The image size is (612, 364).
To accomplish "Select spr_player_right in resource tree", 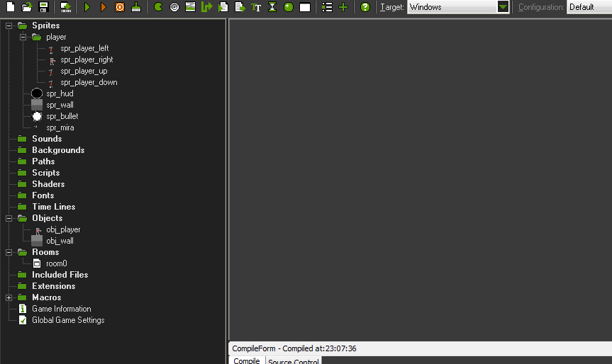I will coord(87,59).
